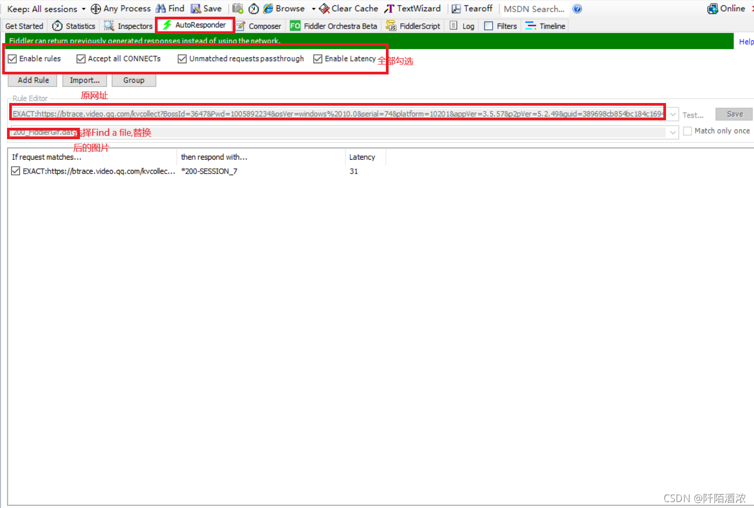Open the Timeline tab
Viewport: 754px width, 508px height.
tap(546, 26)
